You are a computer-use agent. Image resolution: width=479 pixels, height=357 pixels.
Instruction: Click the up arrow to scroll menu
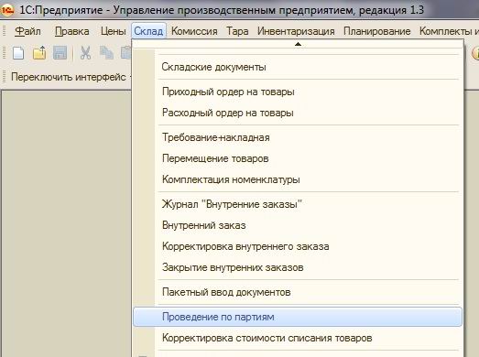pos(298,44)
